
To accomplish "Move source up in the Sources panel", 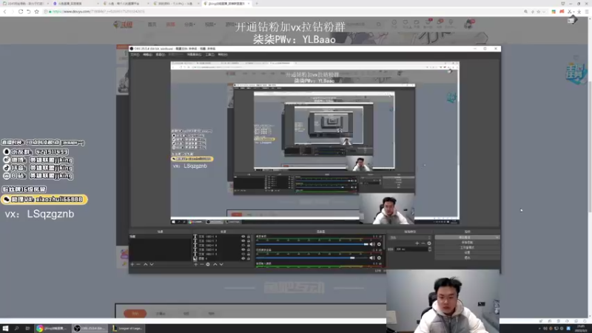I will coord(215,264).
